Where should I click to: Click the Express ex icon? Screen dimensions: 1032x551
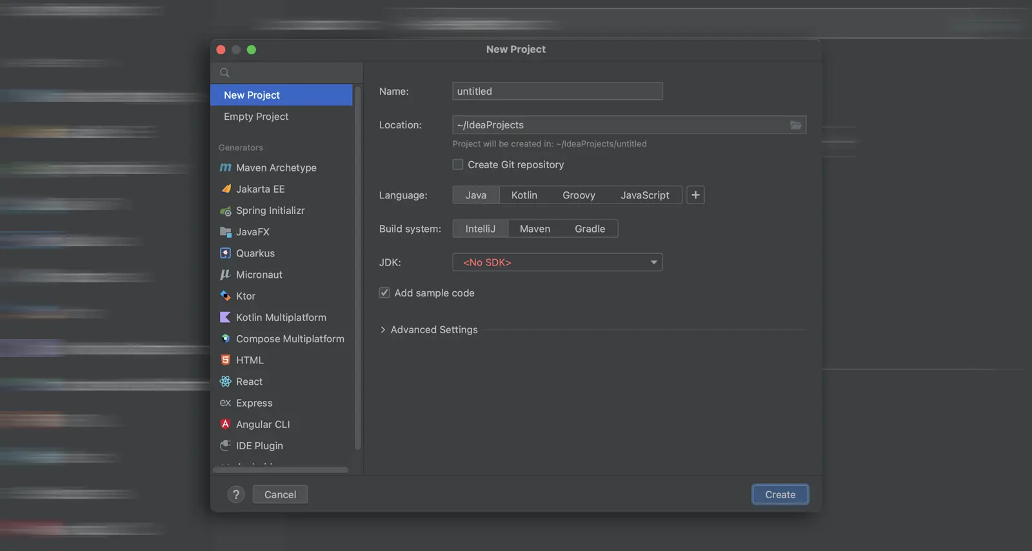point(225,403)
